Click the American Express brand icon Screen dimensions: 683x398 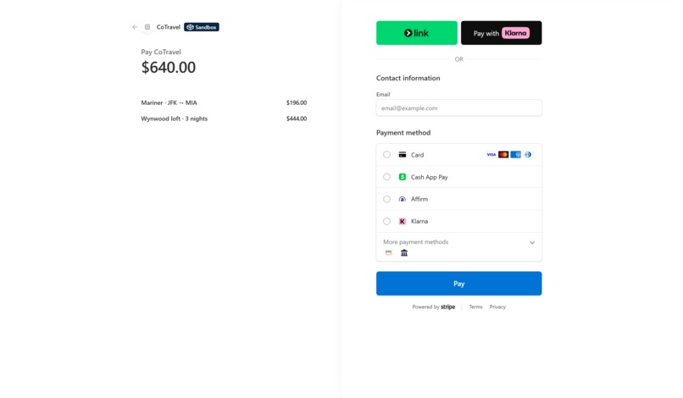coord(515,155)
